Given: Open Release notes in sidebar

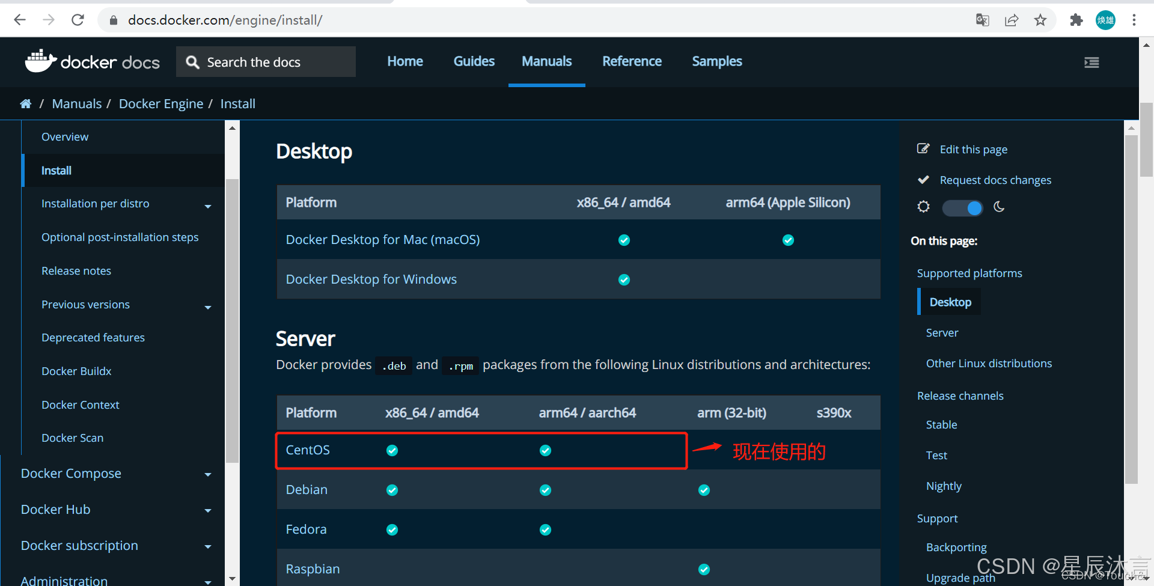Looking at the screenshot, I should click(x=76, y=271).
